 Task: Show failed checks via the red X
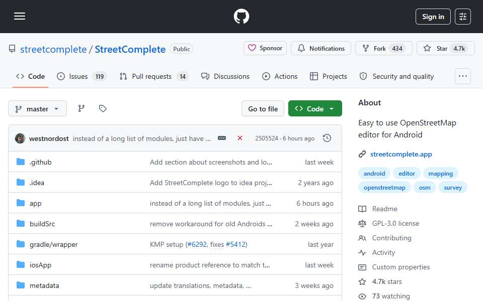point(240,138)
